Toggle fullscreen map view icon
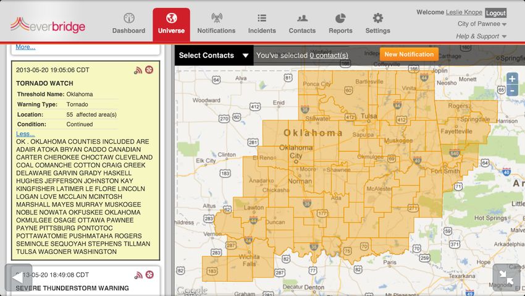 tap(506, 277)
